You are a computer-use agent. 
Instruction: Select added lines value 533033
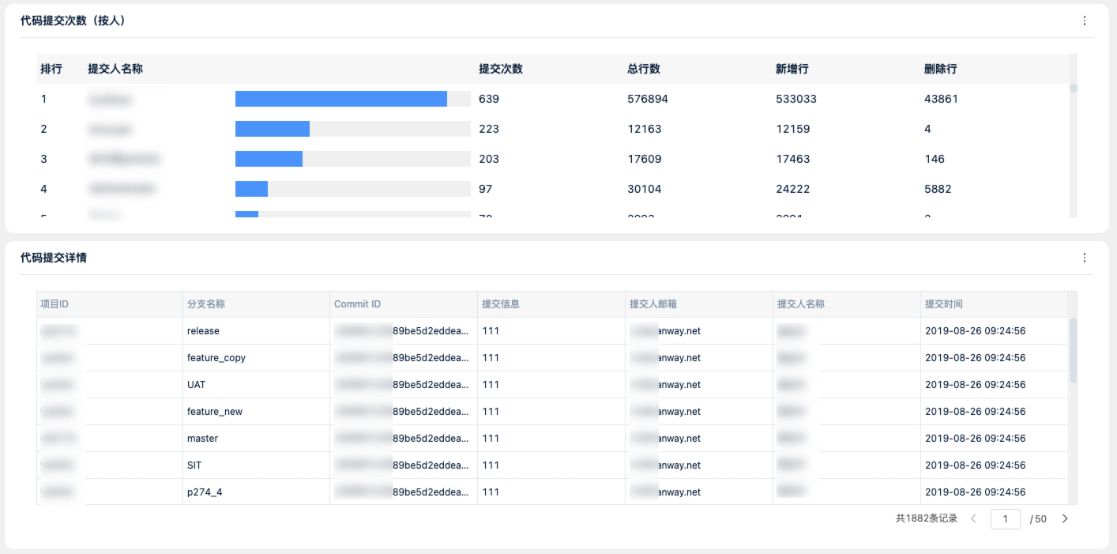(x=796, y=99)
